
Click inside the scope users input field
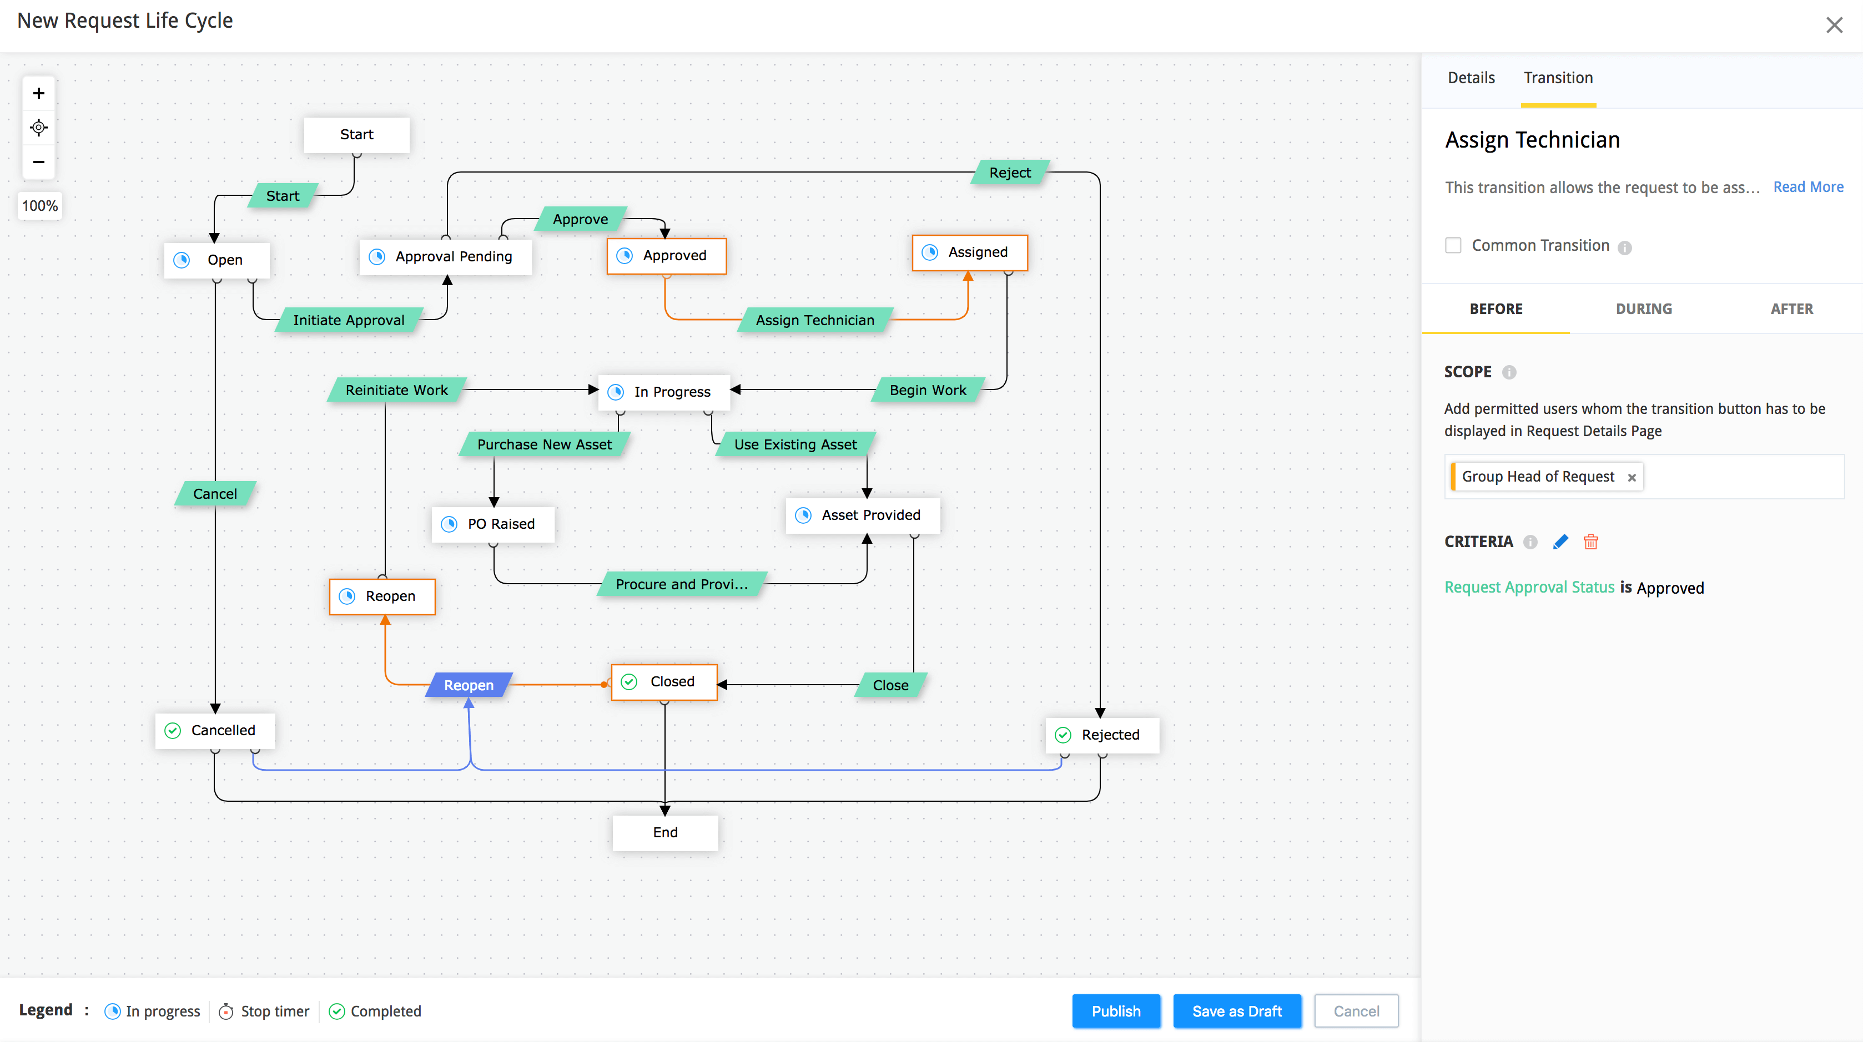[1743, 477]
